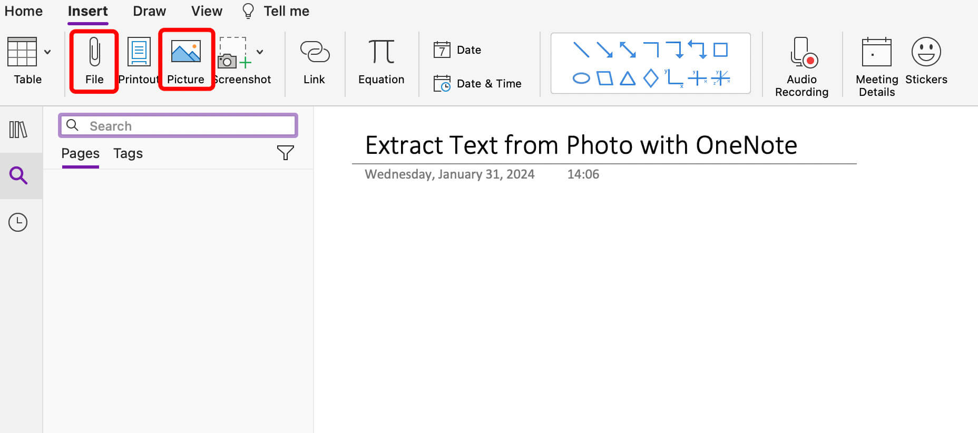Click the page time 14:06

pyautogui.click(x=583, y=174)
